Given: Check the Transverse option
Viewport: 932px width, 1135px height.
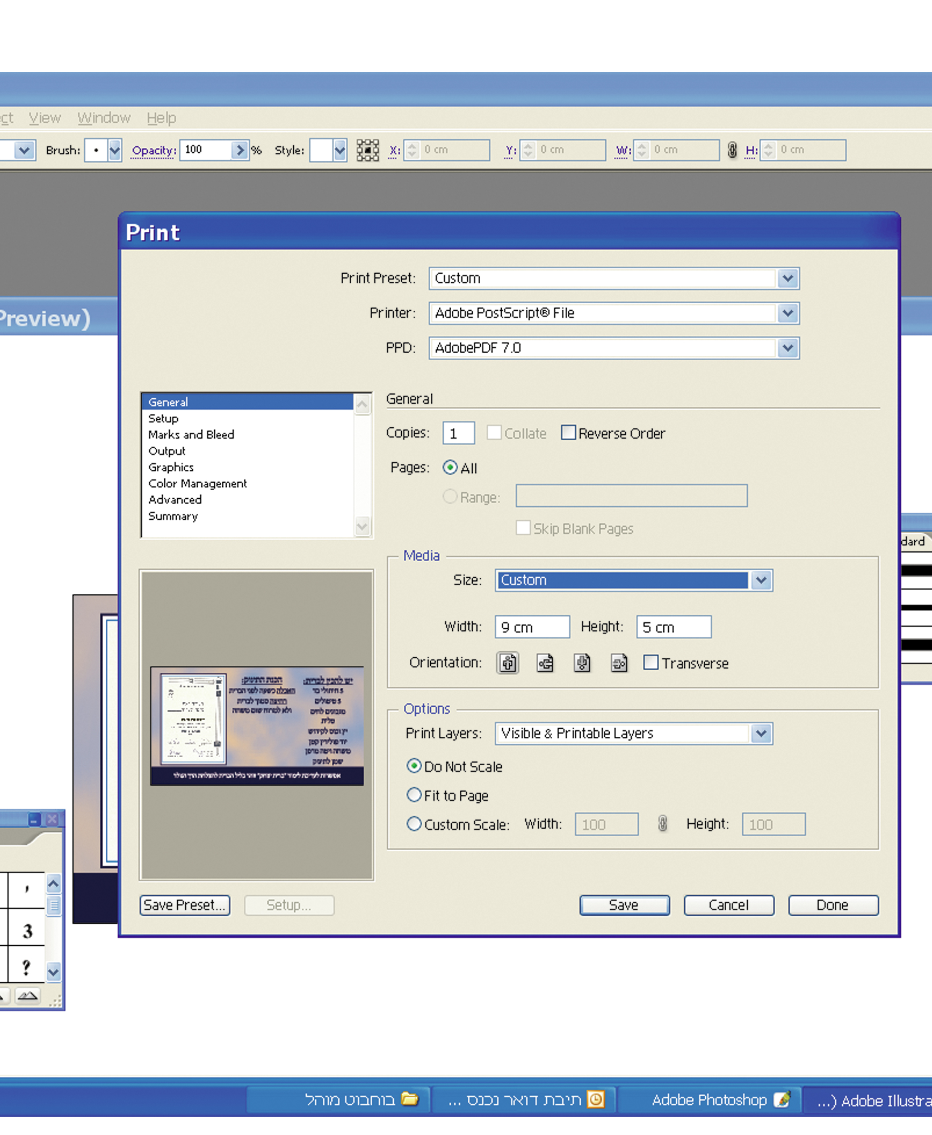Looking at the screenshot, I should tap(651, 663).
